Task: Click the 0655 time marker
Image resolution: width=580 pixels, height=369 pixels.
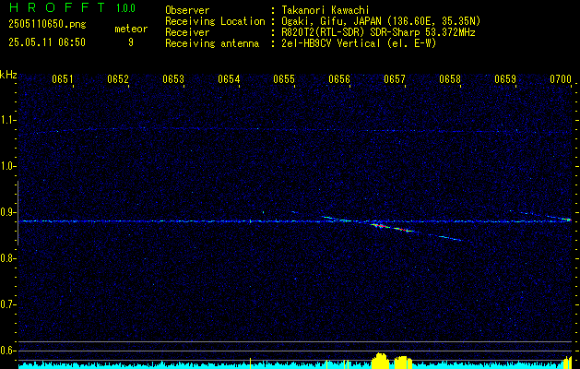Action: [x=284, y=78]
